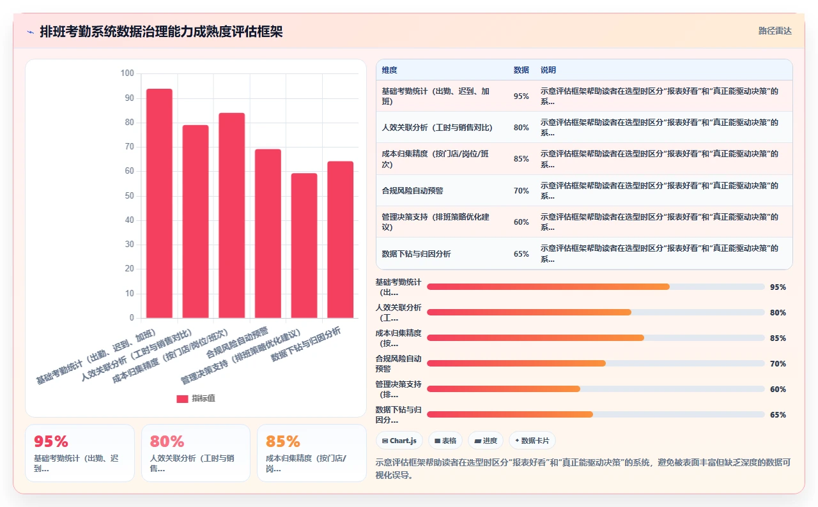Viewport: 818px width, 507px height.
Task: Click the footer description starting with 示意评估框架
Action: [x=583, y=469]
